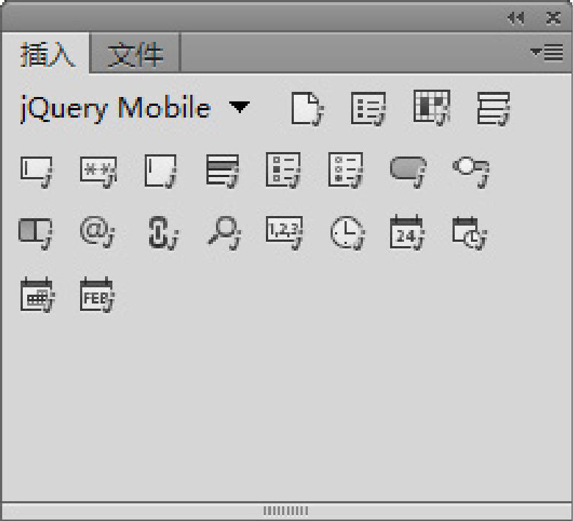
Task: Insert a Date input field (calendar 24 icon)
Action: coord(407,232)
